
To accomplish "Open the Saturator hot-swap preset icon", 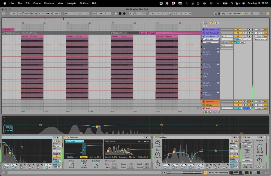I will 144,137.
